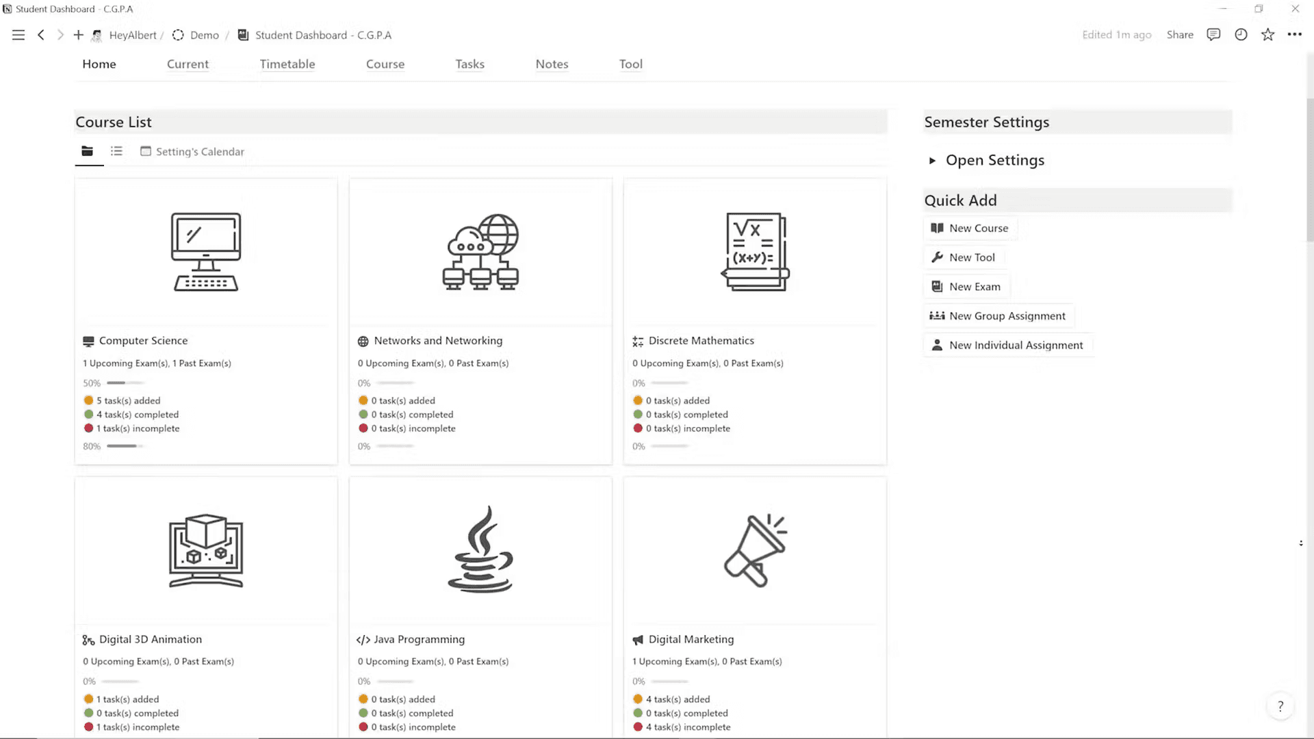Select the Timetable tab

(287, 63)
